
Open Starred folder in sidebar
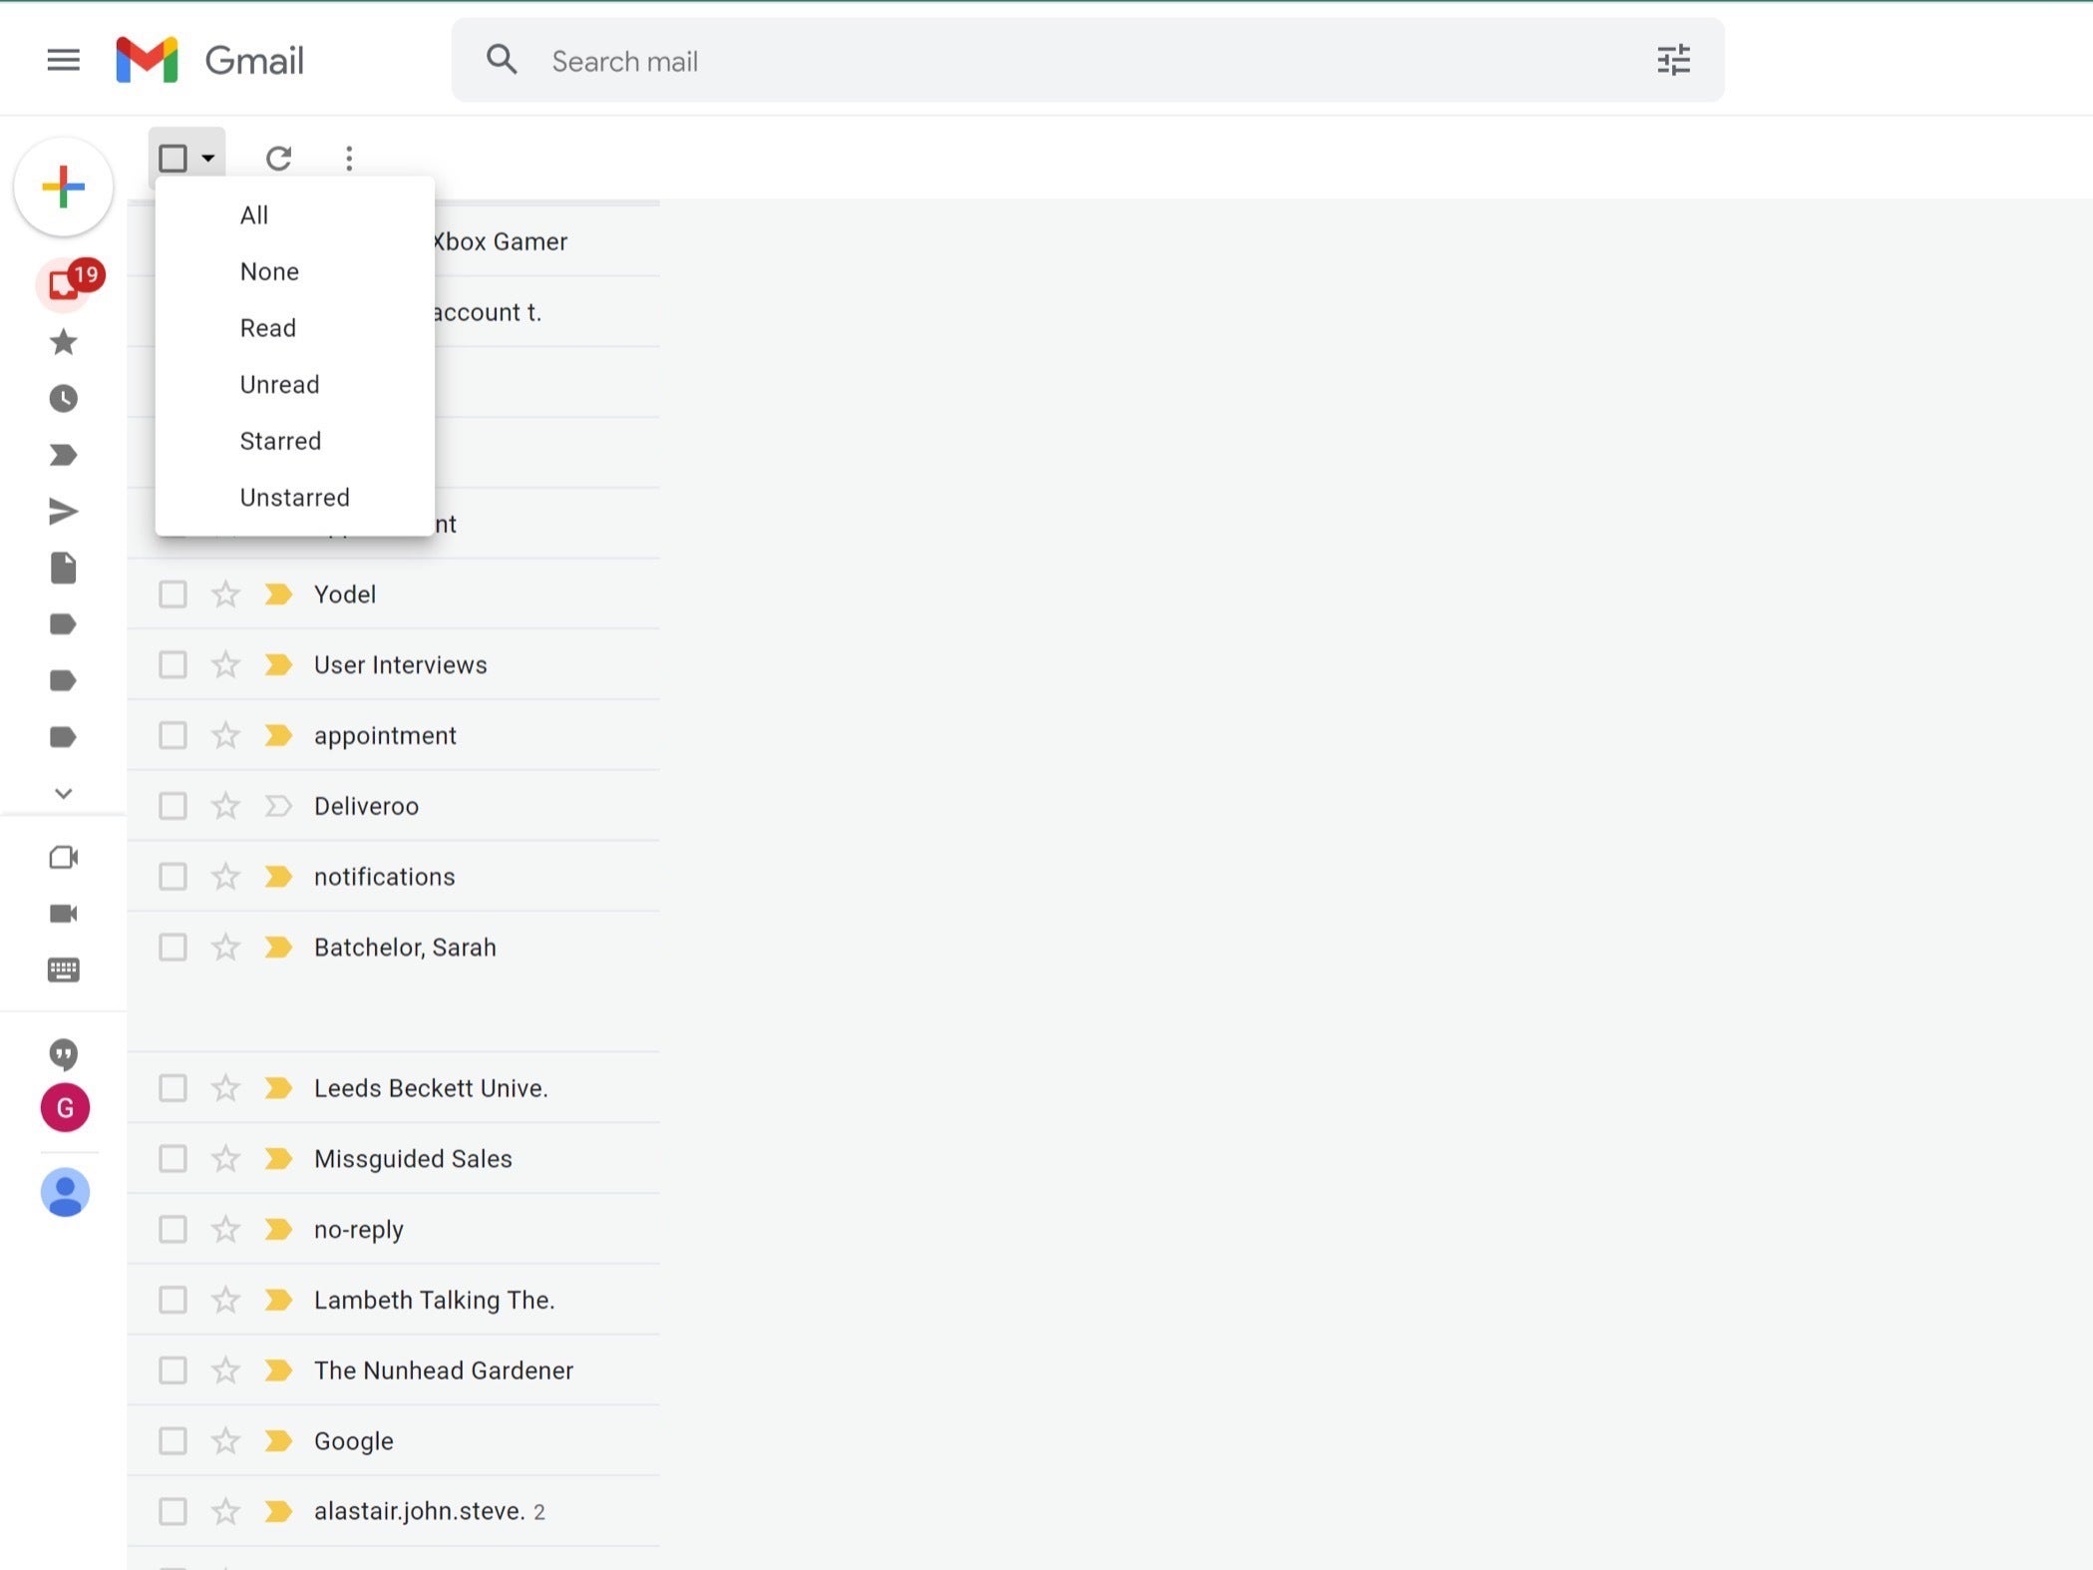(63, 342)
